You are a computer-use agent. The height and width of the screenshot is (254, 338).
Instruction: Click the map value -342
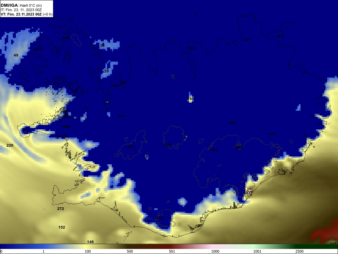213,150
